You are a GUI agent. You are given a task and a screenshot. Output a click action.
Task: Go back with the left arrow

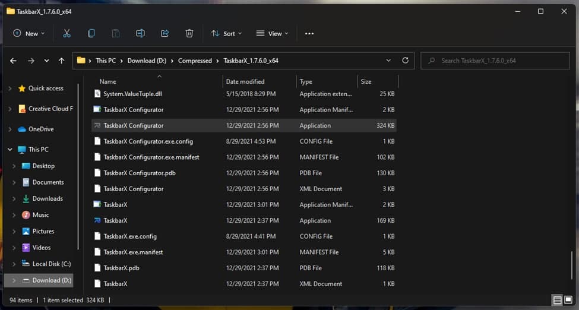pyautogui.click(x=13, y=61)
